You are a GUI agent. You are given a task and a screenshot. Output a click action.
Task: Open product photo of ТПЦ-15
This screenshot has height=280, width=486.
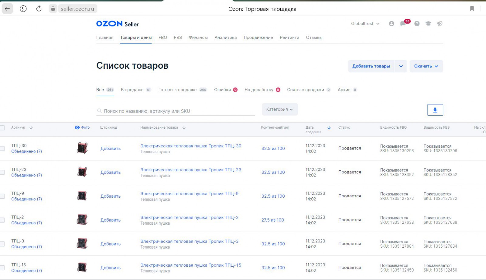(82, 267)
